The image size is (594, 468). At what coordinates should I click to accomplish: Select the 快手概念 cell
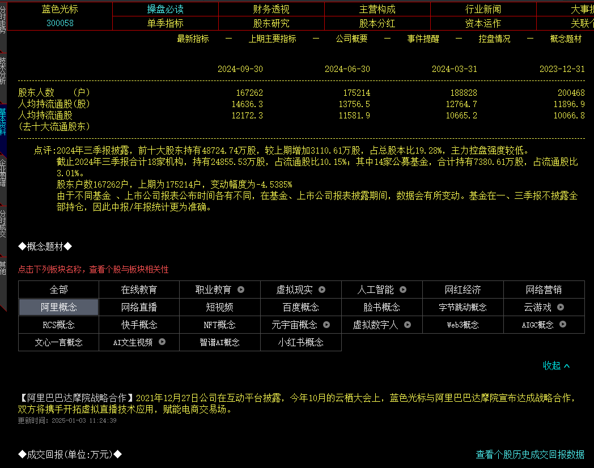[139, 325]
